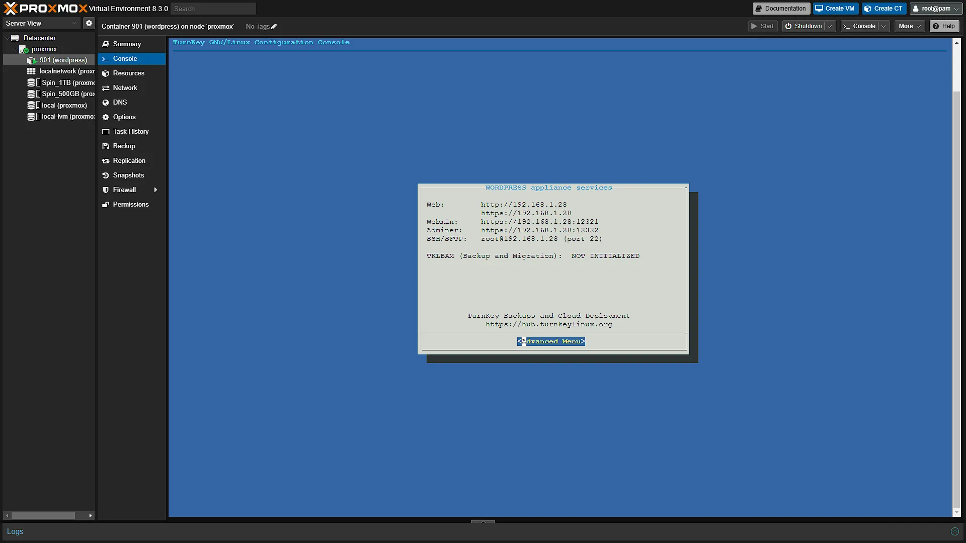
Task: Click the Shutdown button
Action: (803, 26)
